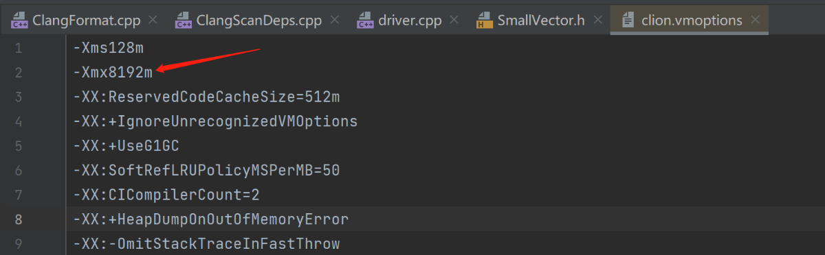Click the text file icon on clion.vmoptions tab
The image size is (825, 255).
[628, 21]
